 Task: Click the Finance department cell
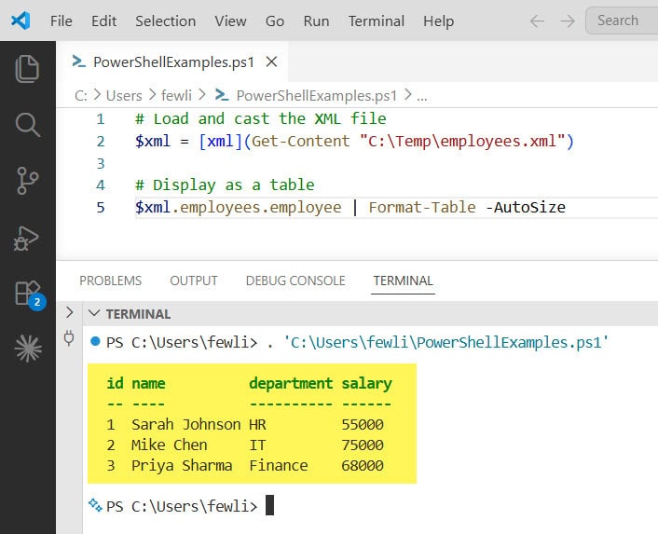pyautogui.click(x=279, y=465)
